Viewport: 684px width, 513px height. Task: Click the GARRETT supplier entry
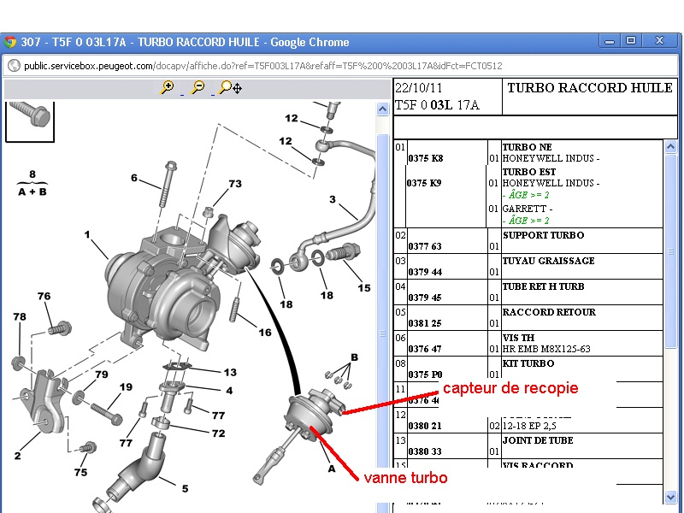(528, 209)
